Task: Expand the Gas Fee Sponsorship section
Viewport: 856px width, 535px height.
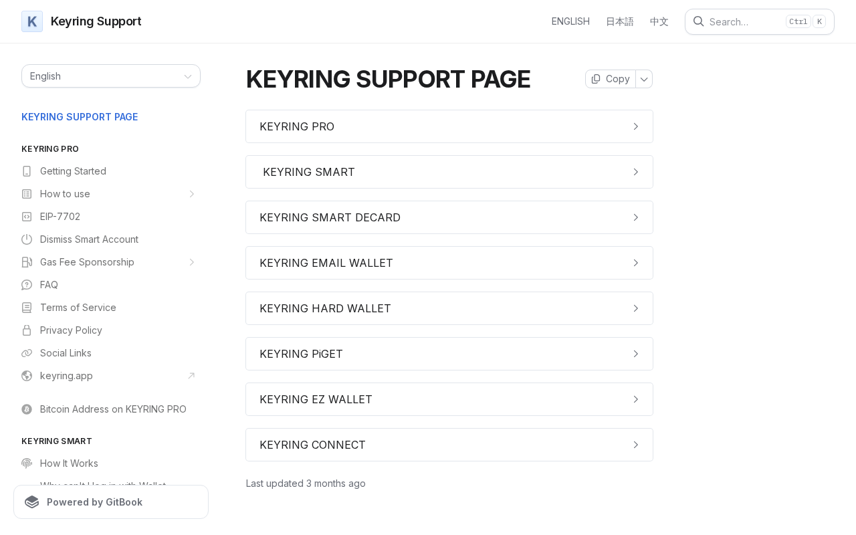Action: tap(191, 262)
